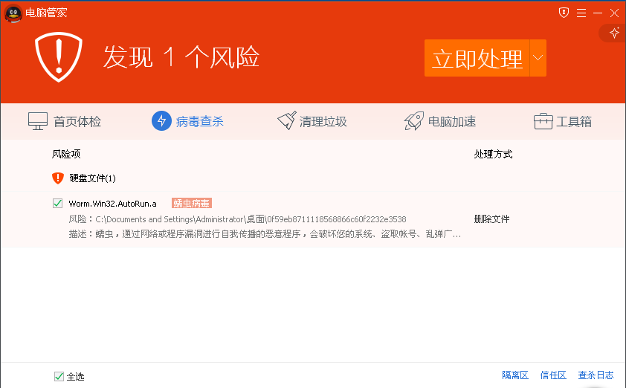
Task: Open the 隔离区 quarantine link
Action: (x=514, y=375)
